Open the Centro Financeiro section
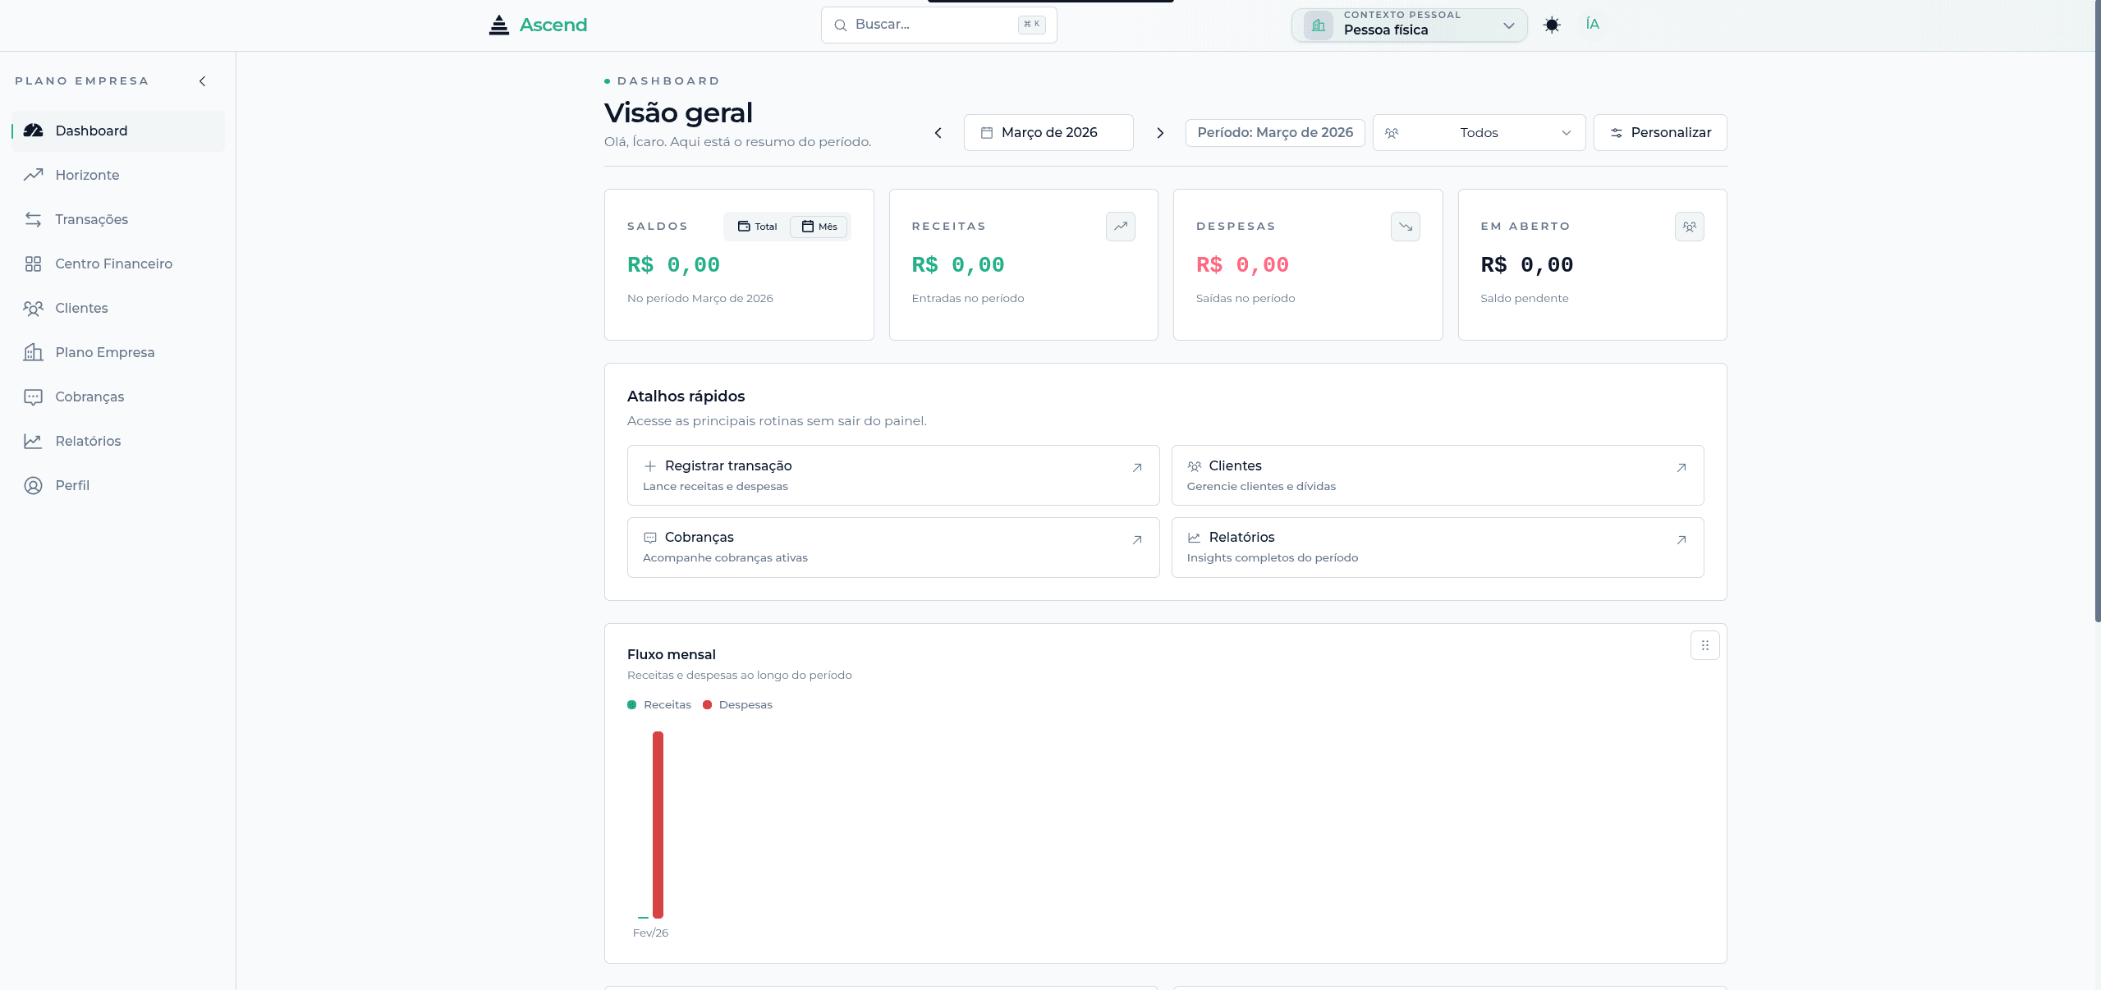2101x990 pixels. tap(112, 264)
